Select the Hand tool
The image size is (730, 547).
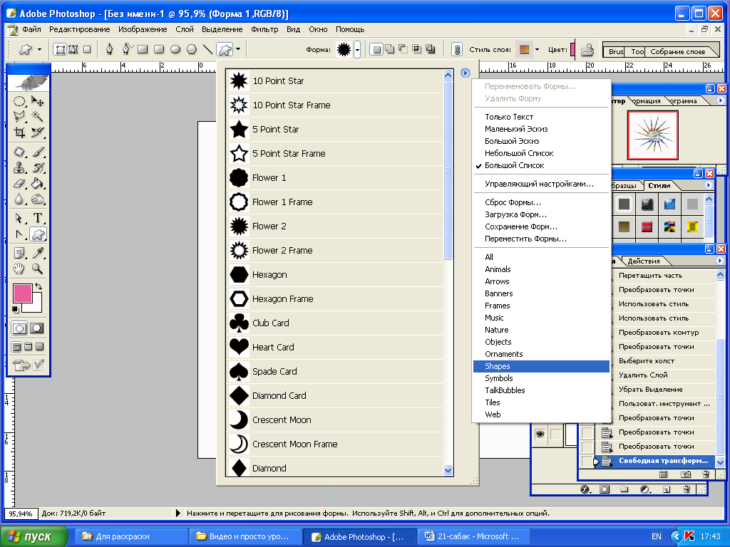[x=19, y=269]
